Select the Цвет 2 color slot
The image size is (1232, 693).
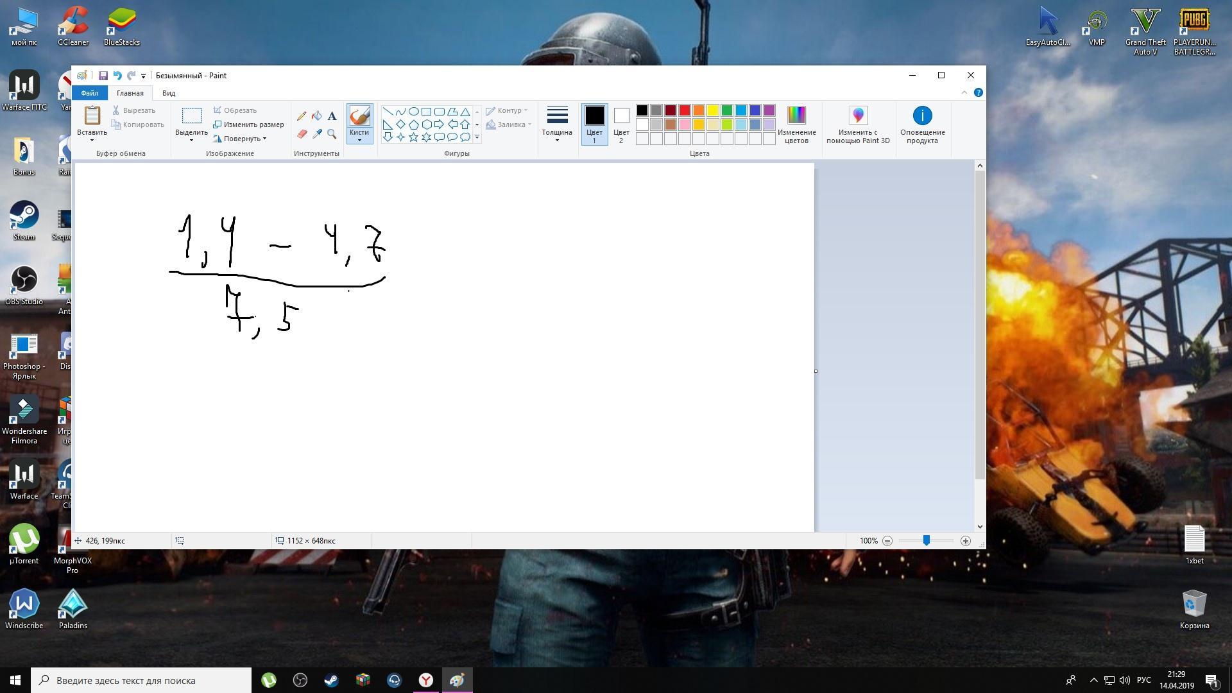coord(621,124)
